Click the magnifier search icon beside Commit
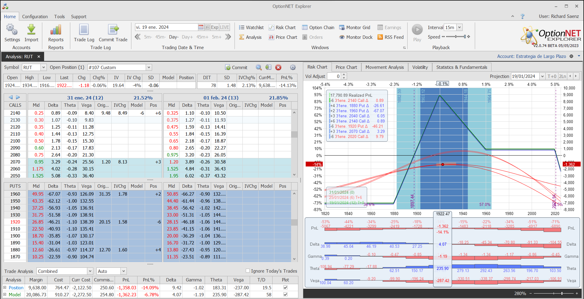The width and height of the screenshot is (584, 299). tap(259, 67)
